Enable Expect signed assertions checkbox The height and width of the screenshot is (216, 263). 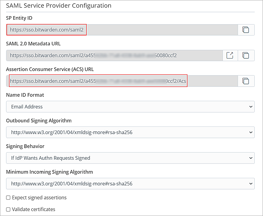click(x=8, y=197)
